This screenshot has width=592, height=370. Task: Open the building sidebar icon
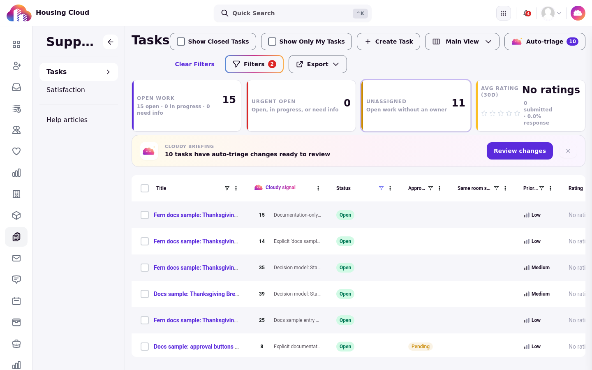pos(16,194)
